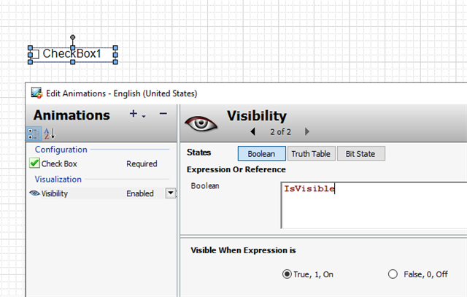Go to previous animation arrow
This screenshot has height=297, width=467.
coord(253,131)
